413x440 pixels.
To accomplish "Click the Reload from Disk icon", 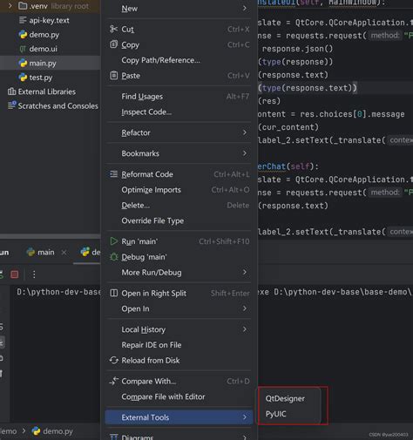I will [x=113, y=360].
